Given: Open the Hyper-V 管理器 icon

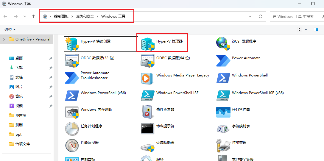Looking at the screenshot, I should pyautogui.click(x=147, y=44).
